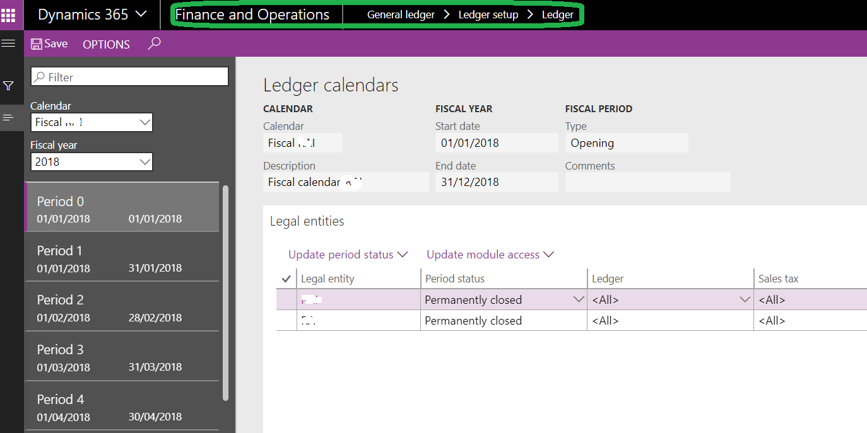Select Period 0 in the list
The image size is (867, 433).
(122, 207)
